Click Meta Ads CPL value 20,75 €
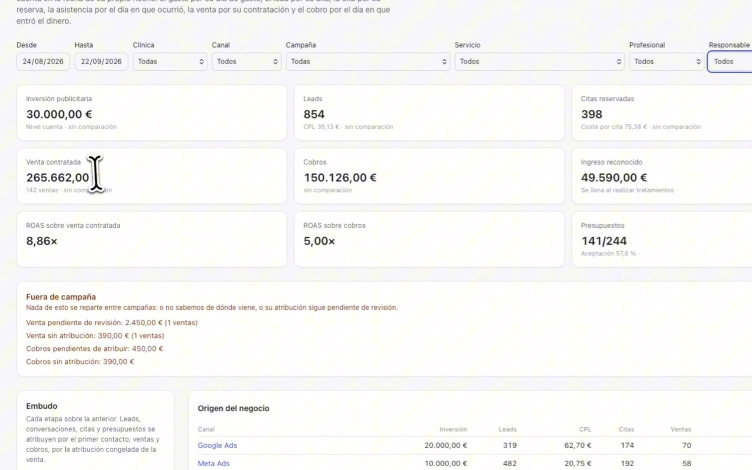 (578, 463)
